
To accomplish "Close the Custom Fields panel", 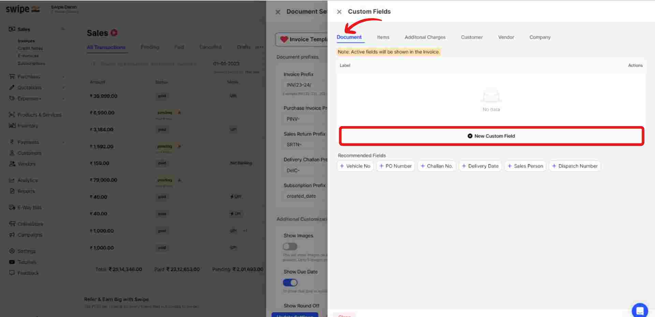I will 339,12.
